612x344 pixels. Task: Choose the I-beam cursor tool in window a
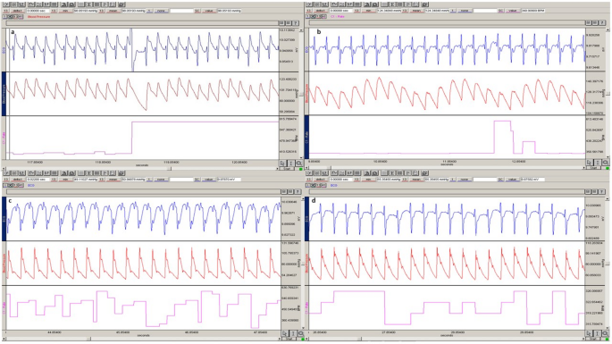click(290, 164)
